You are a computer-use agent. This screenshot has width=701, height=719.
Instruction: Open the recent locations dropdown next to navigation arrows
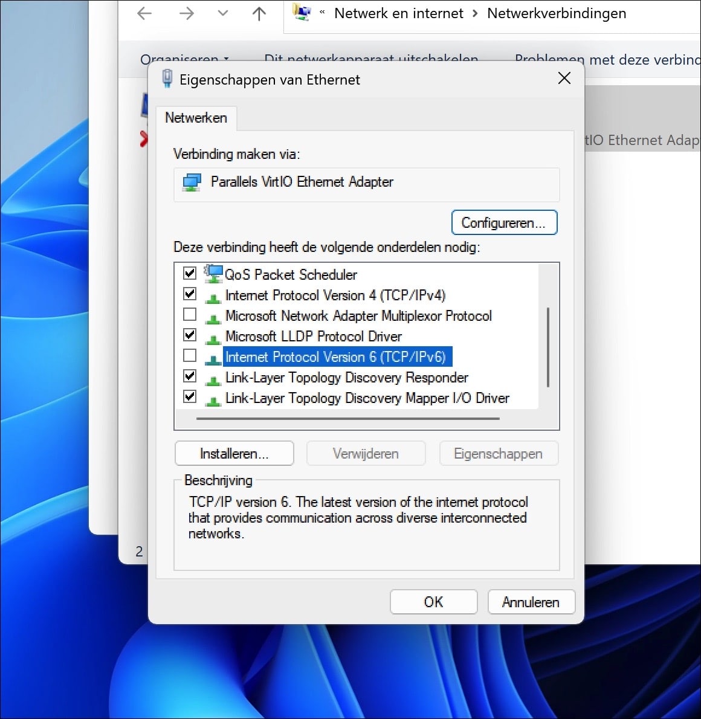click(222, 13)
